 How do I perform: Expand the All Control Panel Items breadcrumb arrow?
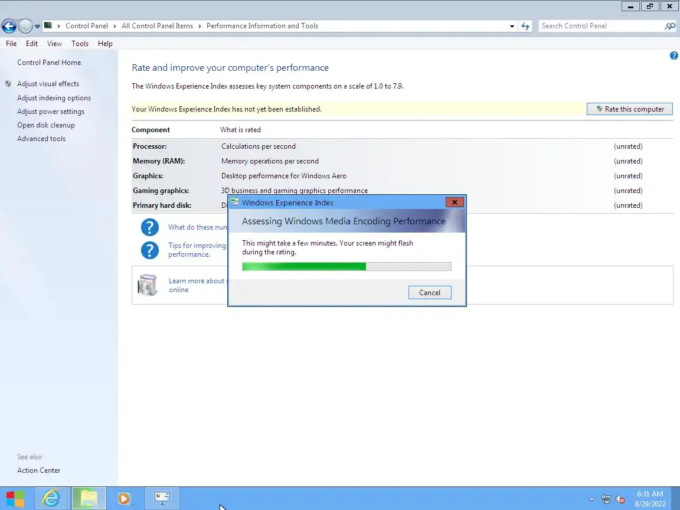[200, 26]
